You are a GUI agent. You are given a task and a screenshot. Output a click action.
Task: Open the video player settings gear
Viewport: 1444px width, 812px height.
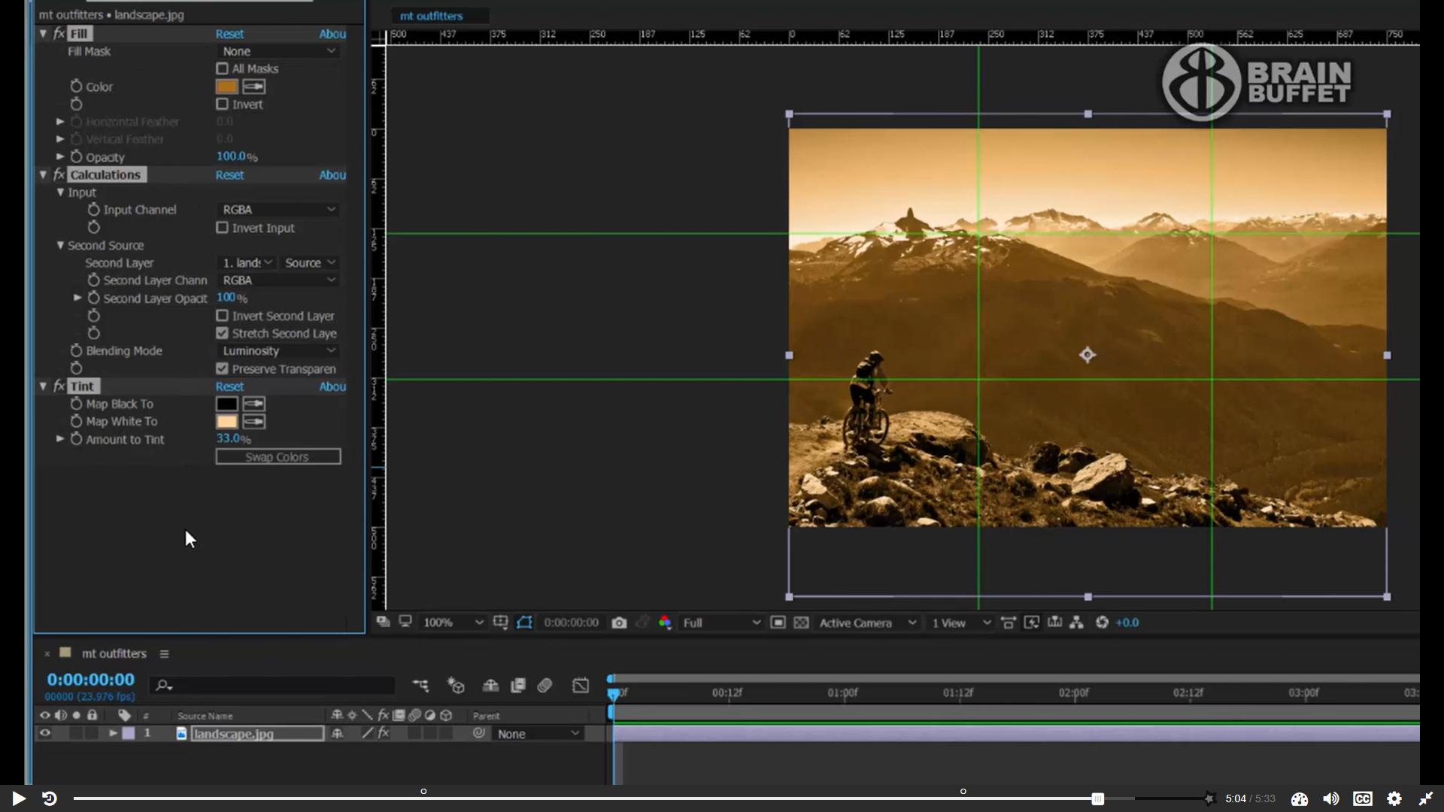1394,798
